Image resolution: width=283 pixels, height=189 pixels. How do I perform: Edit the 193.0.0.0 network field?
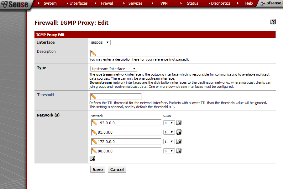(126, 123)
